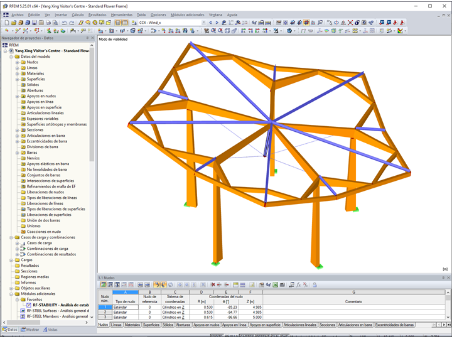Go to previous load case arrow
Viewport: 452px width, 339px height.
[210, 23]
